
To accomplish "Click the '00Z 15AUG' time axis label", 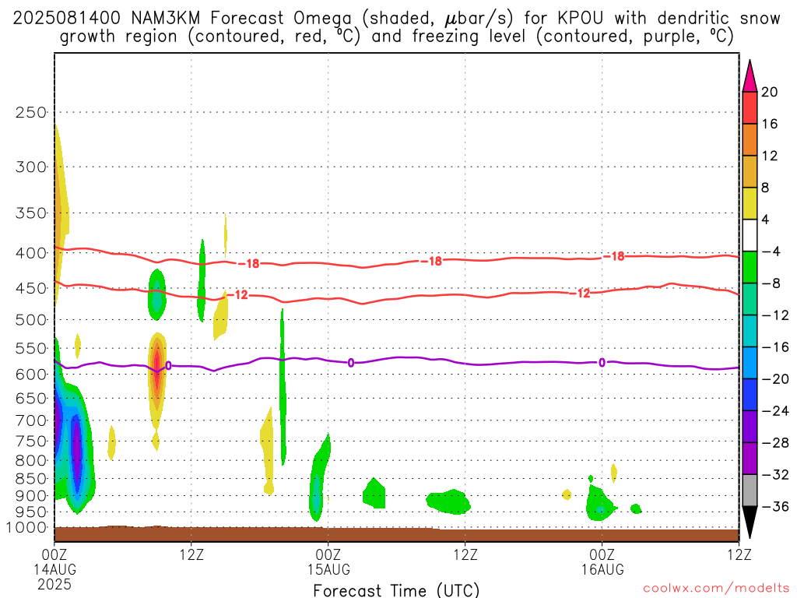I will [328, 561].
